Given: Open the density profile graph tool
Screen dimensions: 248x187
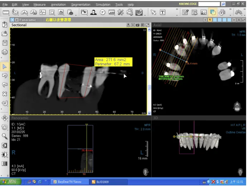Looking at the screenshot, I should (43, 12).
